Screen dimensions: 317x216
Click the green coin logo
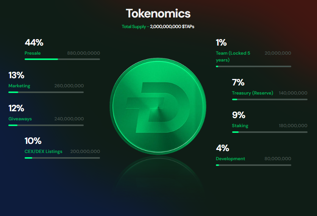click(158, 107)
